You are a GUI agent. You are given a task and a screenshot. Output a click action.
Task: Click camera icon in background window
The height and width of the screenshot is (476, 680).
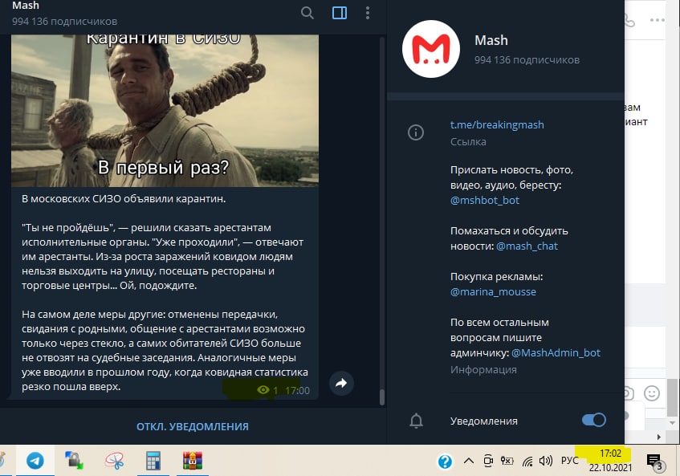click(629, 393)
